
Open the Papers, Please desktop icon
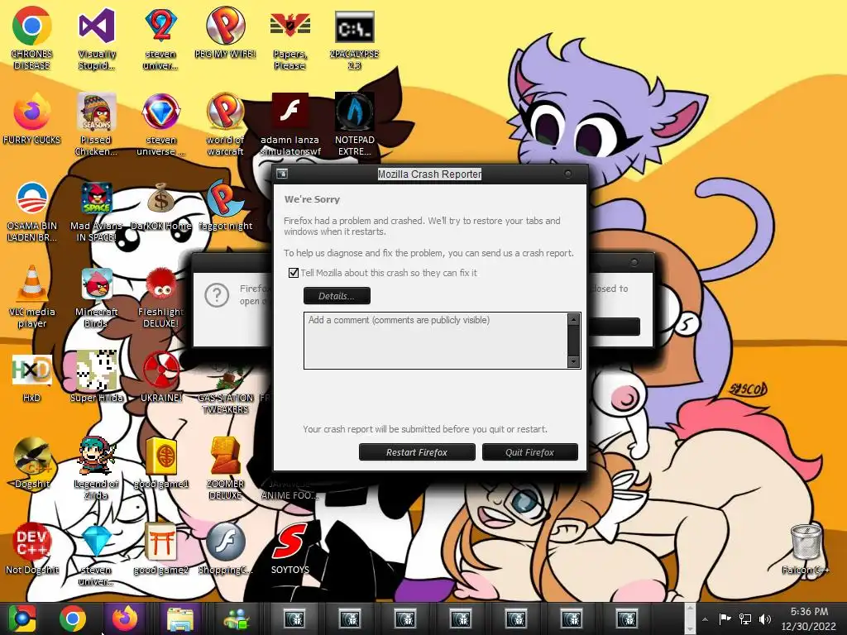pyautogui.click(x=290, y=39)
